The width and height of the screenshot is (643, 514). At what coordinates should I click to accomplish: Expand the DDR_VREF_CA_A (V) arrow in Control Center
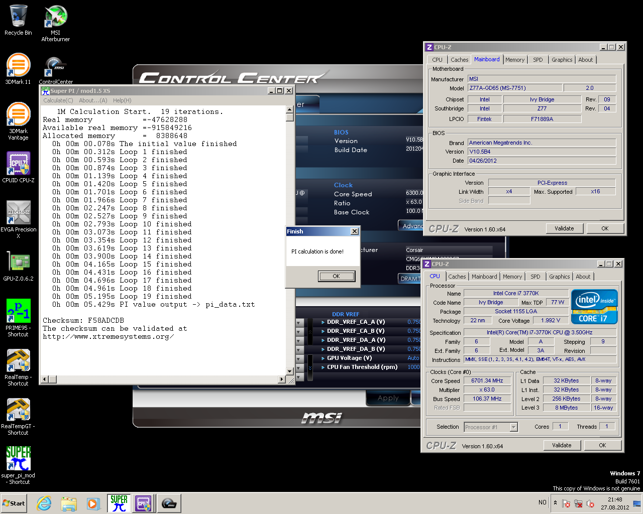pos(323,322)
